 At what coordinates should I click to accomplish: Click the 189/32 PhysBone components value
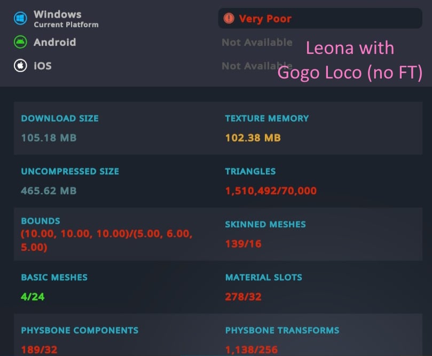[39, 350]
